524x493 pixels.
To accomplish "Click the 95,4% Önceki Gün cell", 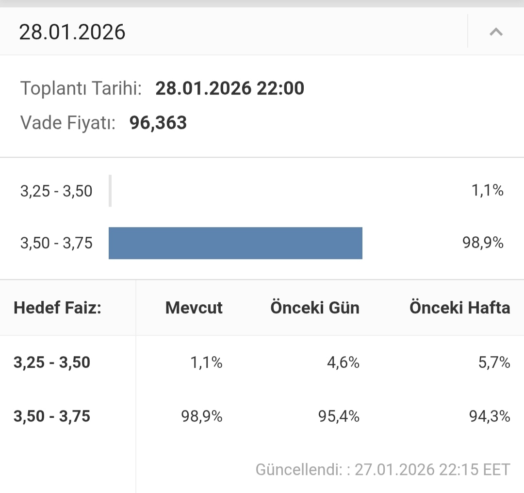I will click(339, 416).
